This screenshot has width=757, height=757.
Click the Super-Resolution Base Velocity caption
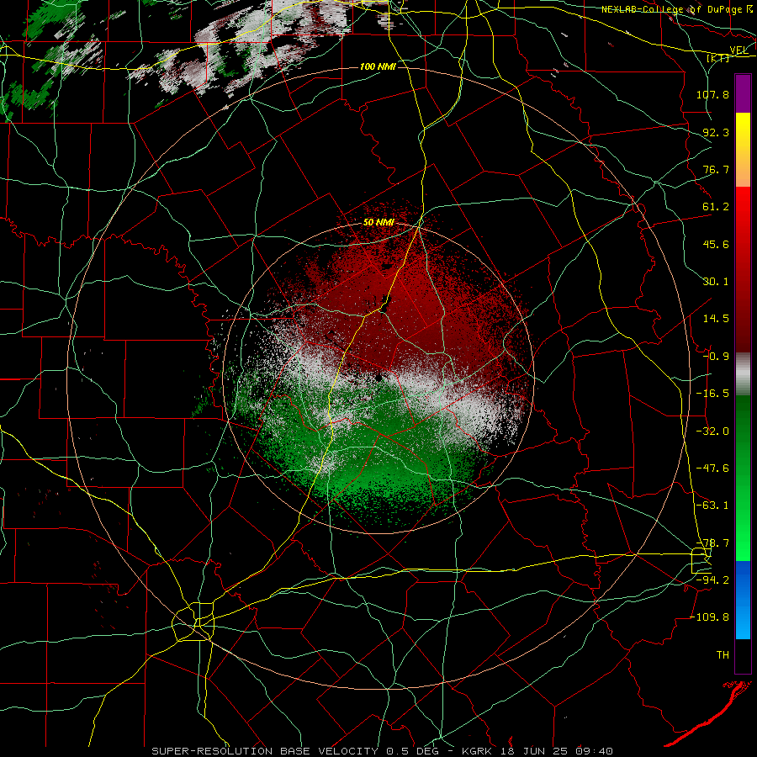[382, 751]
